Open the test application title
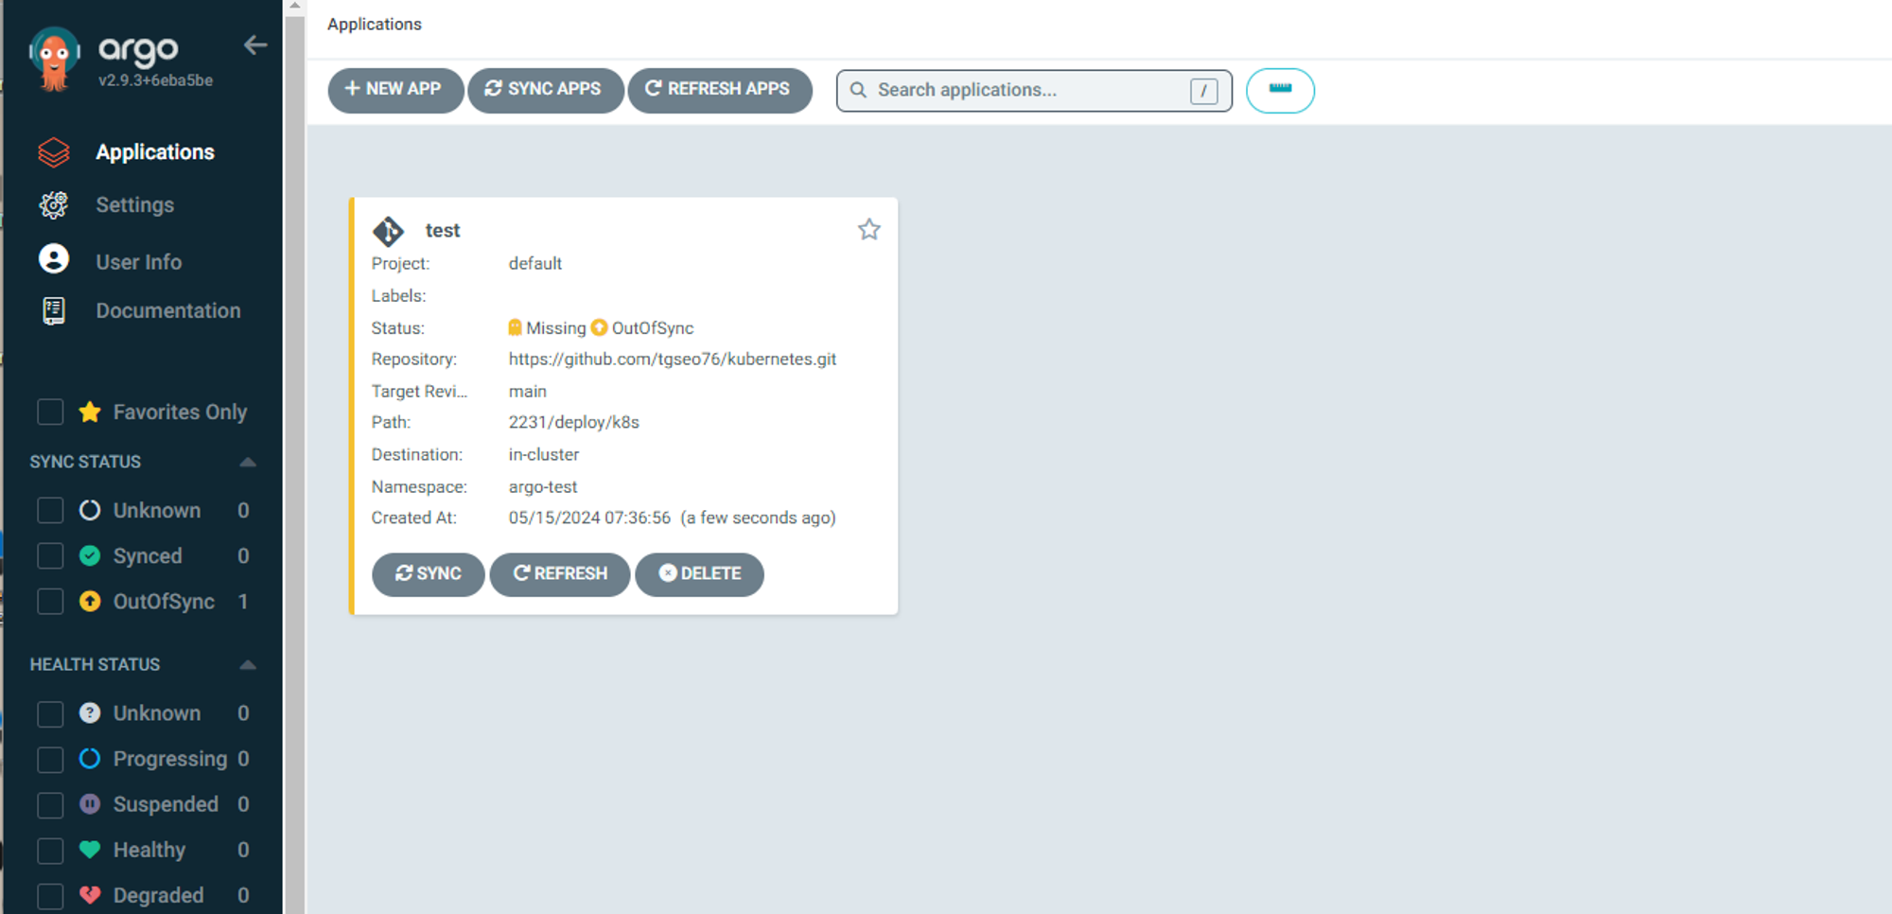 442,230
